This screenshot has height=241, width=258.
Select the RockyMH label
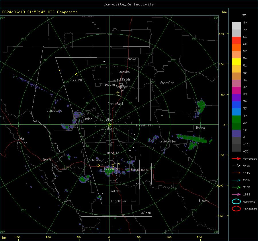76,80
